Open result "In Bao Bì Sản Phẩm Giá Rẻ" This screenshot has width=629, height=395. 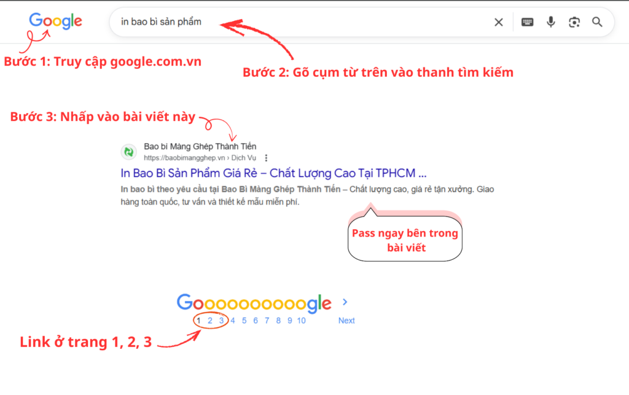pos(273,173)
